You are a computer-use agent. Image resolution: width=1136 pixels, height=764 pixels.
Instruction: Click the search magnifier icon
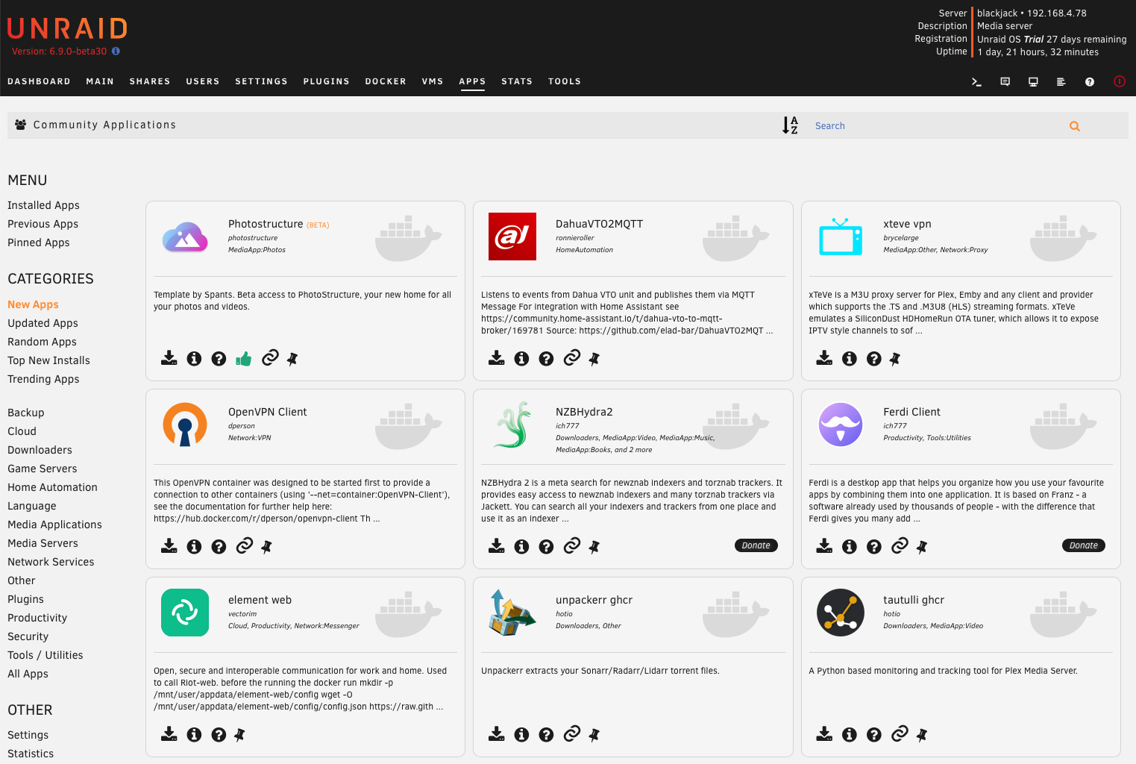point(1074,126)
